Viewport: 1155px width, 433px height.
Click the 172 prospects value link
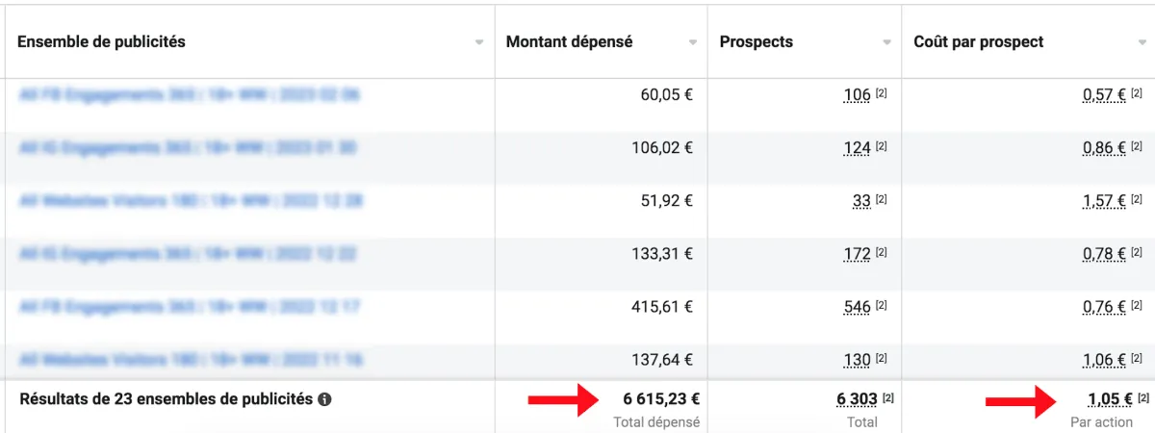click(x=857, y=254)
